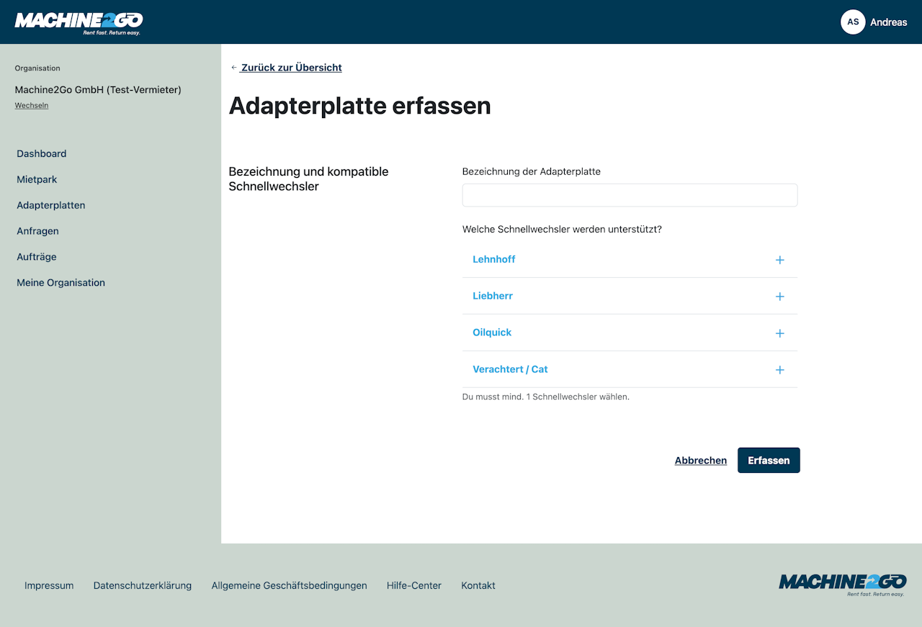Click the Wechseln organisation link

[x=32, y=105]
